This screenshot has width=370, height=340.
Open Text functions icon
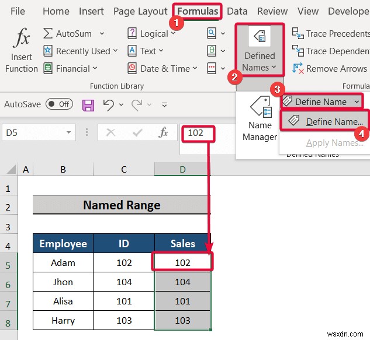[132, 51]
